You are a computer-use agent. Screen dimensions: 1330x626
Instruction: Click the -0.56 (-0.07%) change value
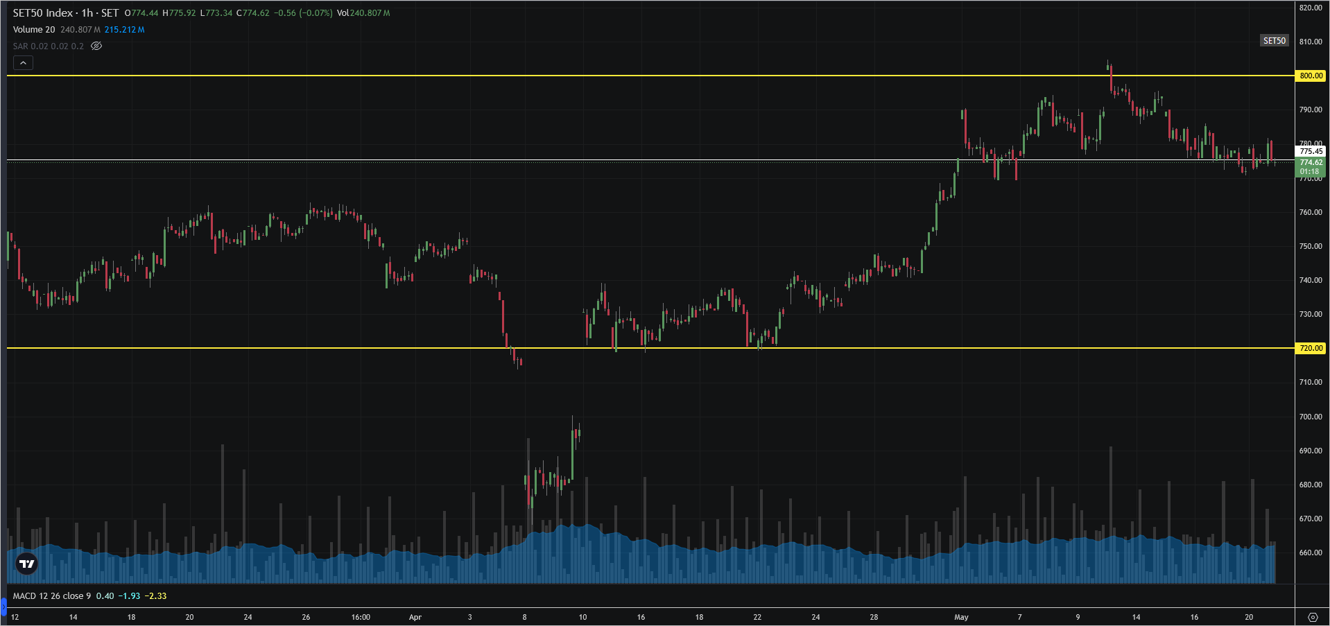pyautogui.click(x=303, y=13)
